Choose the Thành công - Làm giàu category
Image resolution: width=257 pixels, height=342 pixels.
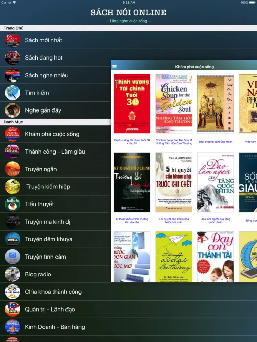pyautogui.click(x=55, y=152)
